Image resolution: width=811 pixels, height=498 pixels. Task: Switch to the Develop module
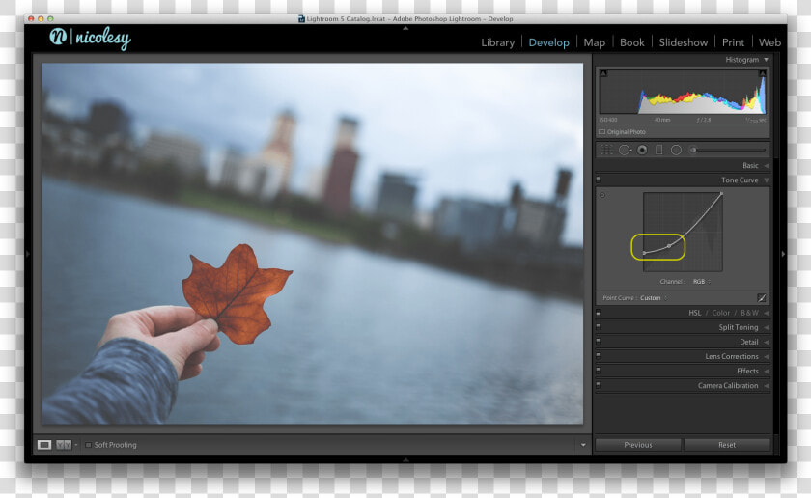coord(548,42)
